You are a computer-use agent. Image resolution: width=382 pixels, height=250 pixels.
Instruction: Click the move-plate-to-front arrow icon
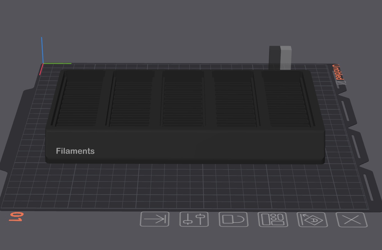pyautogui.click(x=155, y=219)
